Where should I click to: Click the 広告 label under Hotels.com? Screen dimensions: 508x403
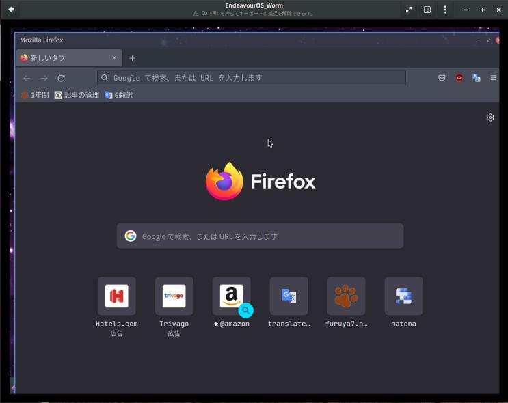(117, 333)
